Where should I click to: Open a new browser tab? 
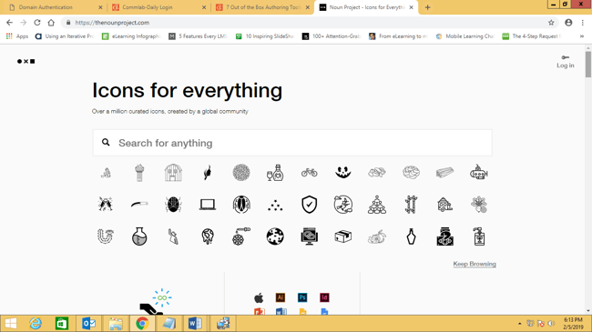tap(427, 7)
